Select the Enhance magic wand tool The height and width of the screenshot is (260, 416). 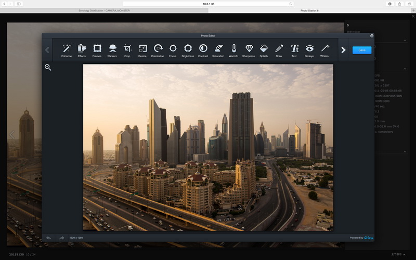[67, 50]
